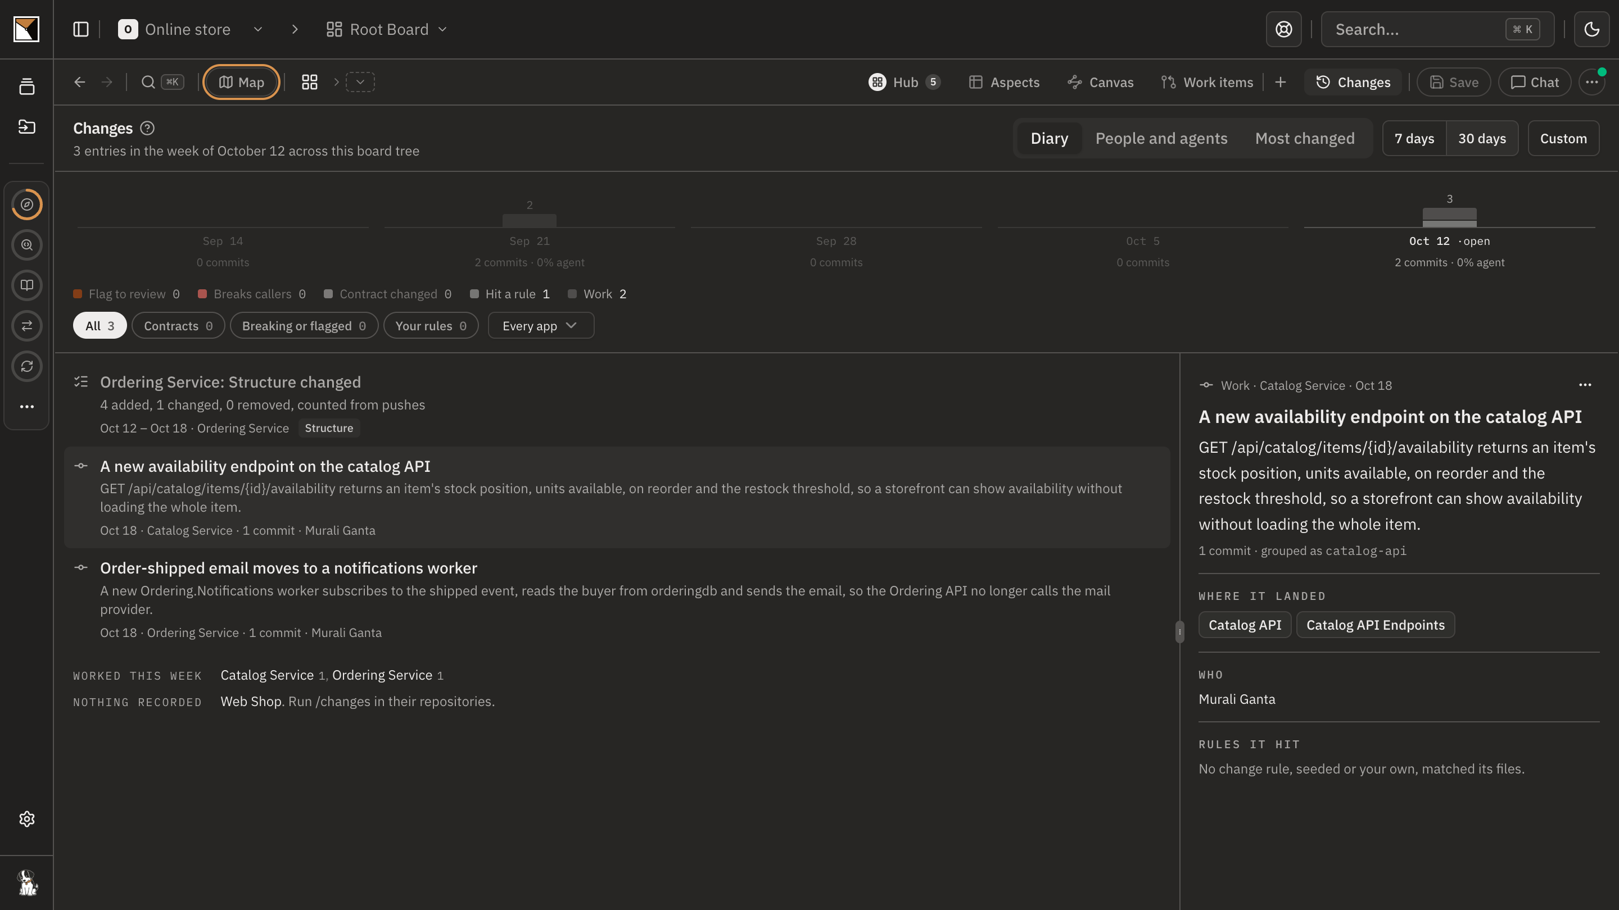
Task: Open the Canvas tab
Action: pos(1101,82)
